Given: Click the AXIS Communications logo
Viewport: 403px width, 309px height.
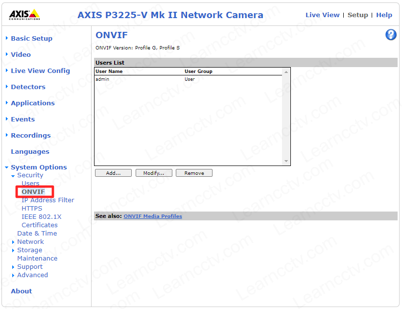Looking at the screenshot, I should tap(24, 15).
